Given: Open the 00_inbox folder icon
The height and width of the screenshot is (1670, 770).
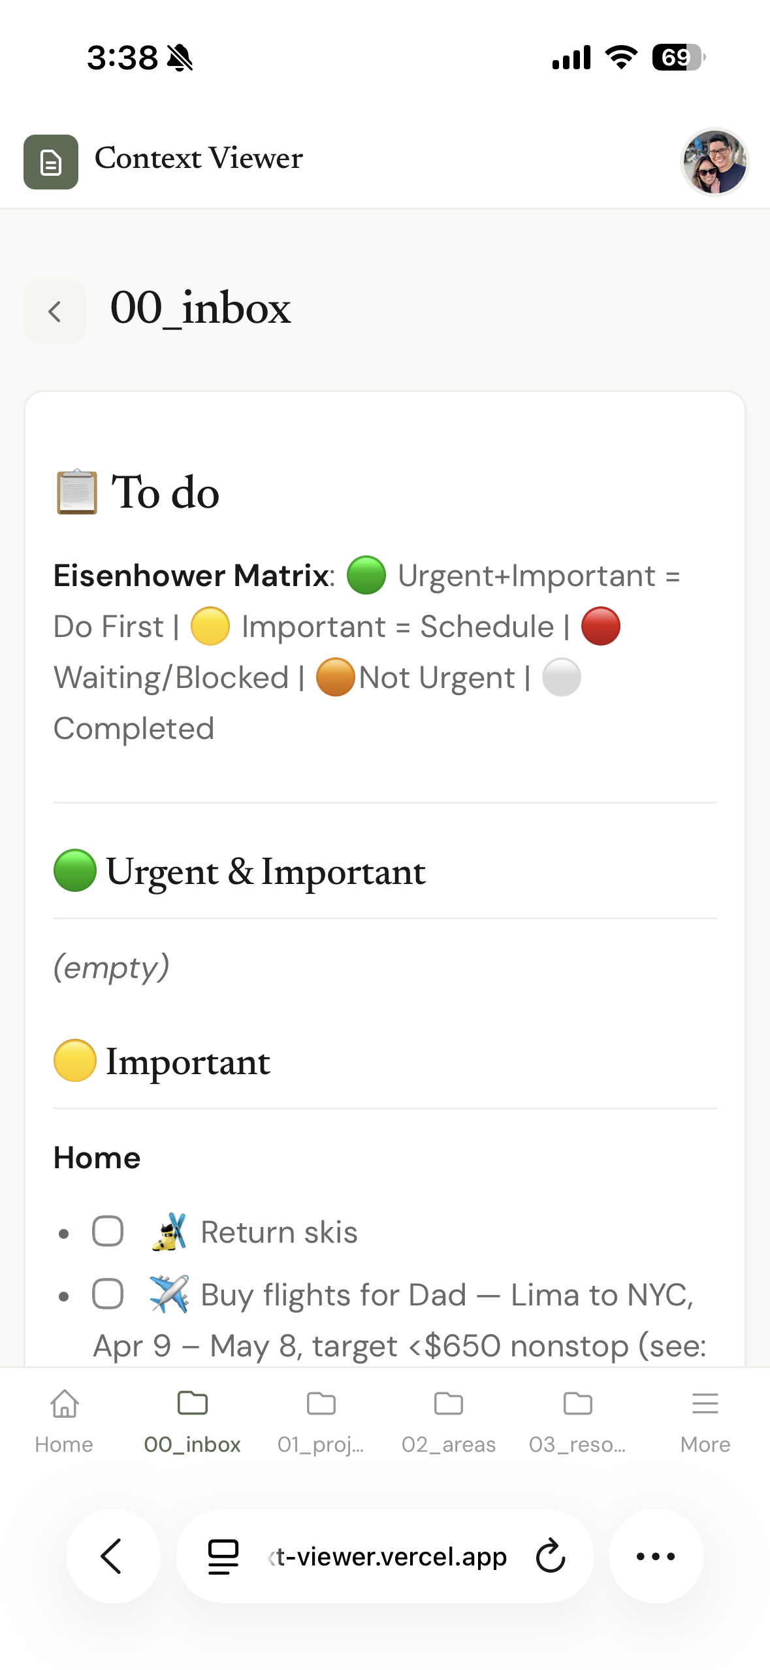Looking at the screenshot, I should (x=193, y=1403).
